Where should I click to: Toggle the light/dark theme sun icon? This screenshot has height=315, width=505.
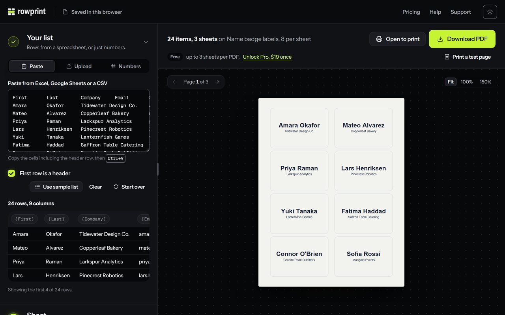[490, 12]
